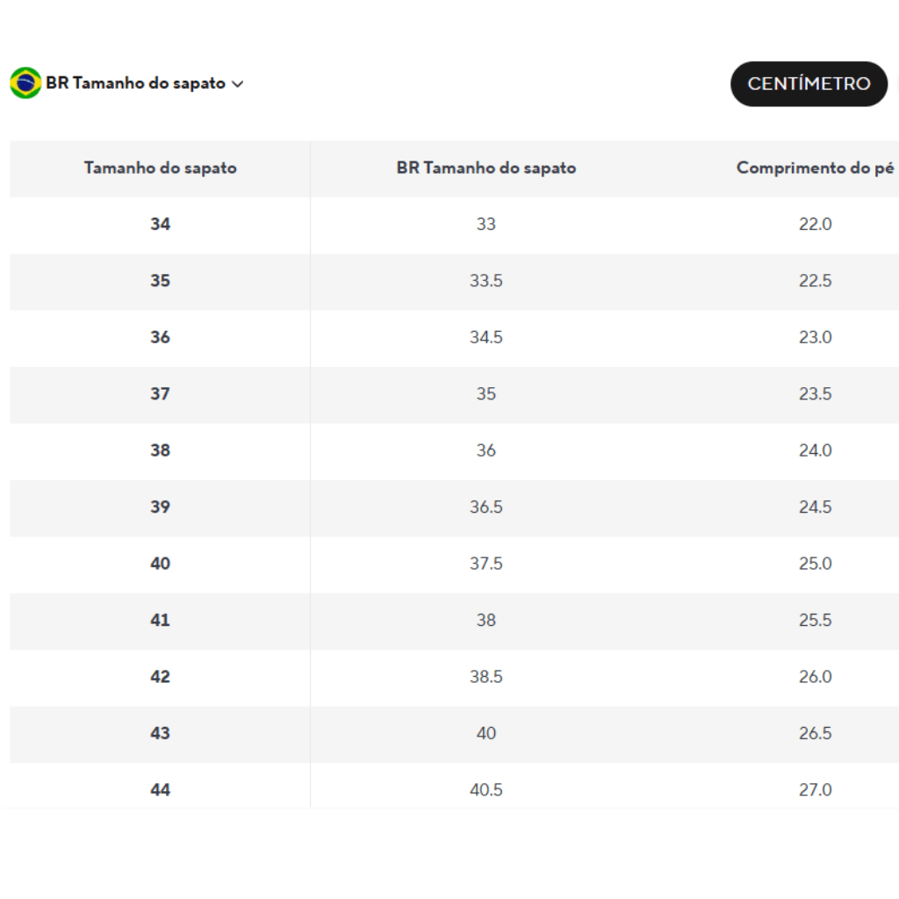Click BR size value 40.5
Viewport: 899px width, 899px height.
point(485,790)
